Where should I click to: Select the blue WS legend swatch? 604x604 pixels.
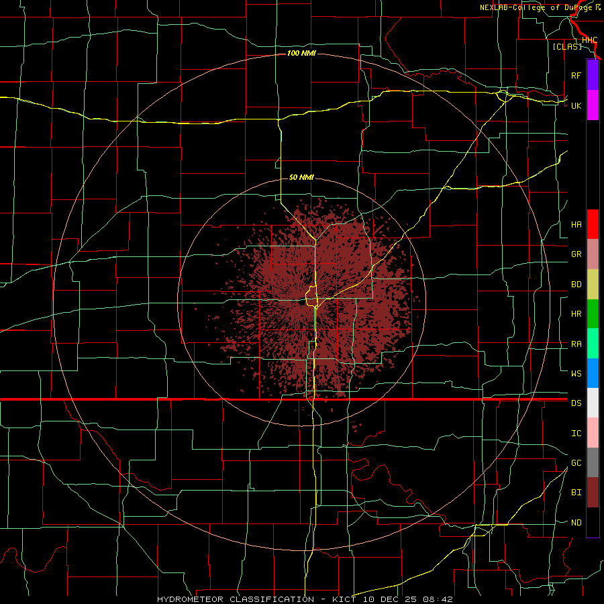point(593,373)
